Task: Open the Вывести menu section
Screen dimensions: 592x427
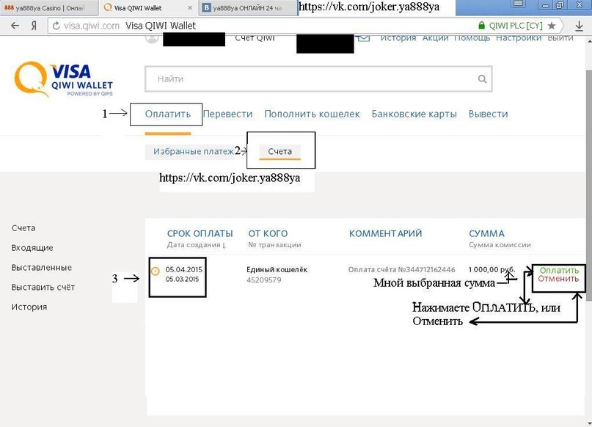Action: (x=488, y=114)
